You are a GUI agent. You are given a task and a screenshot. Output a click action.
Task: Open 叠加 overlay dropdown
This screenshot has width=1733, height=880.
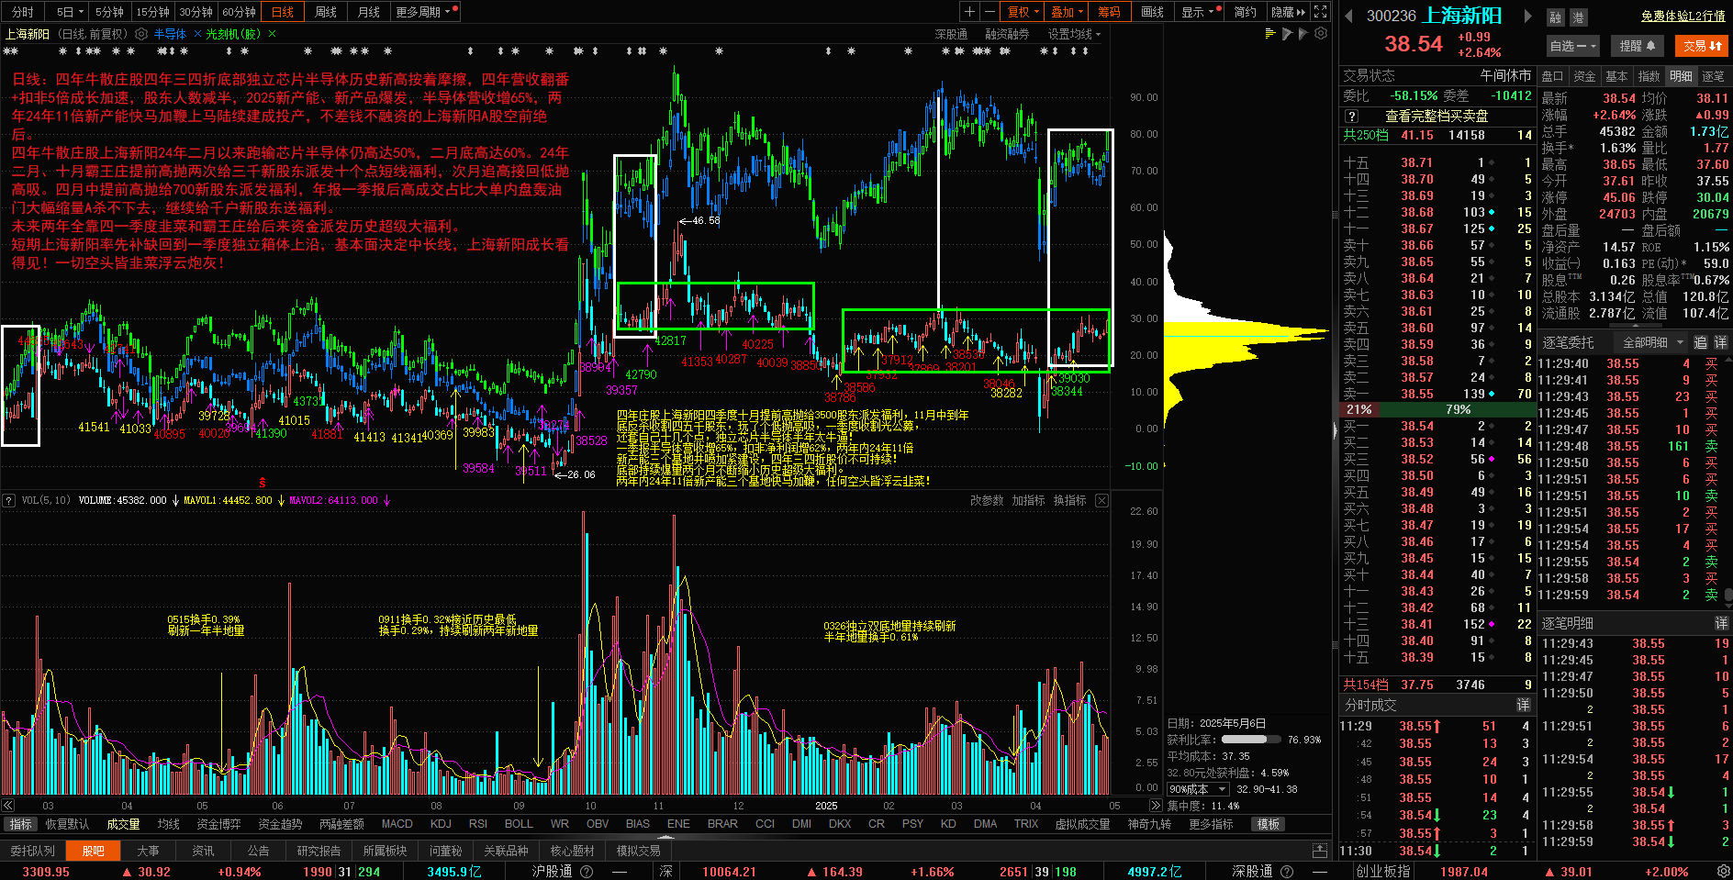[1067, 12]
